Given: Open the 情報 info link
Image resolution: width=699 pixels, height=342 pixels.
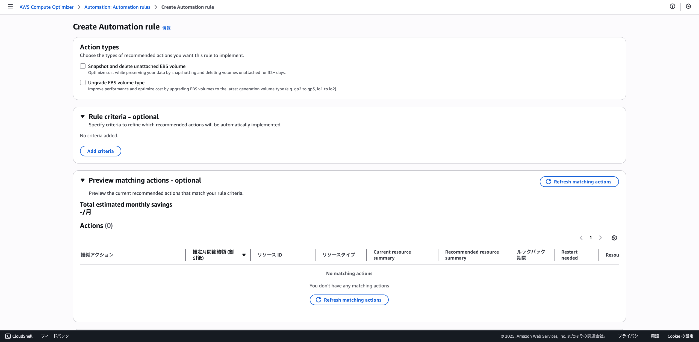Looking at the screenshot, I should point(166,28).
